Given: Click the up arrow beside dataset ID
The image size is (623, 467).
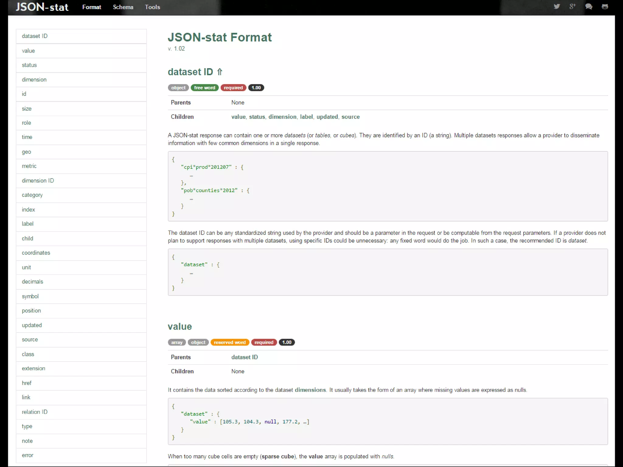Looking at the screenshot, I should tap(220, 72).
